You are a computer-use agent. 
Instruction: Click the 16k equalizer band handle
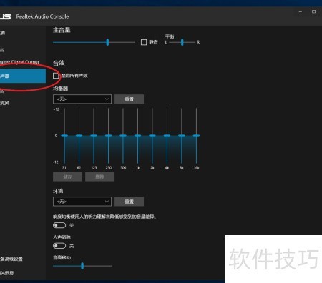coord(196,136)
